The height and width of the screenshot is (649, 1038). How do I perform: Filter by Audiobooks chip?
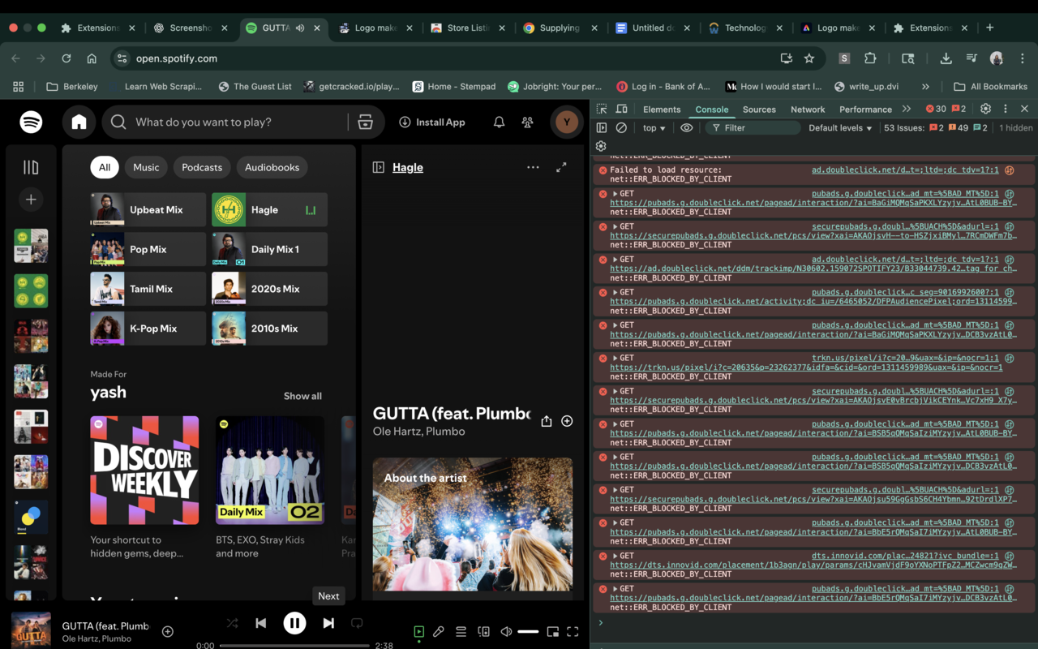tap(272, 167)
